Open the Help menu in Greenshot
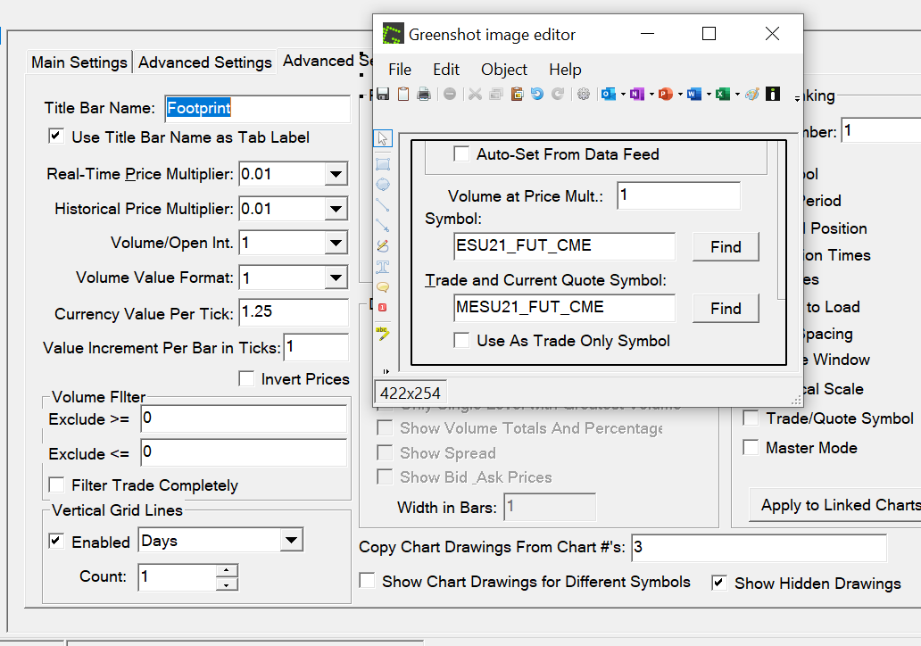 pos(565,70)
